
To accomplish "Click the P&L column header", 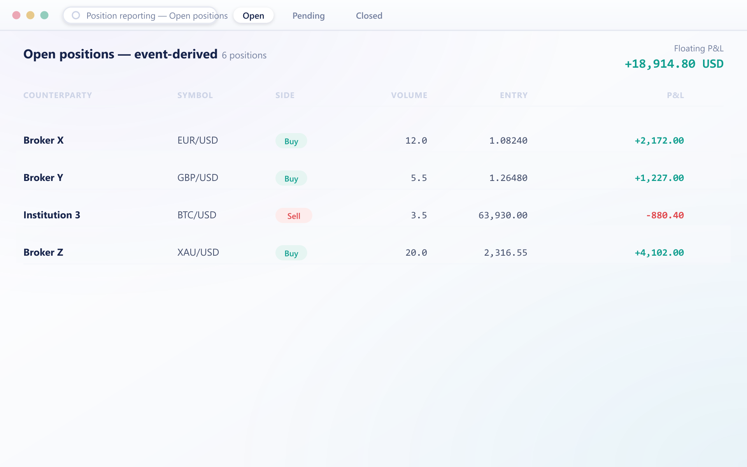I will (x=675, y=95).
